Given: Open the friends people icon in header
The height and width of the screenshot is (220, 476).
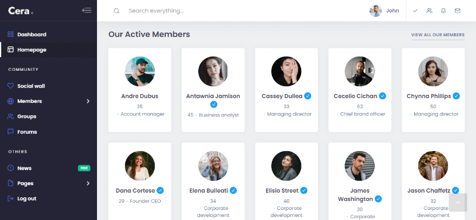Looking at the screenshot, I should click(x=429, y=11).
